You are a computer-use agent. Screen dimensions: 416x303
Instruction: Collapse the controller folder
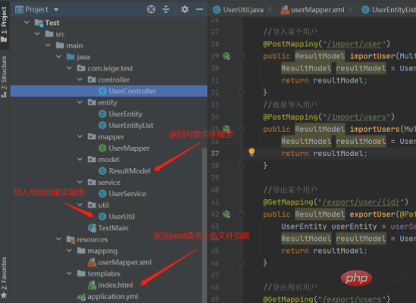click(x=80, y=80)
